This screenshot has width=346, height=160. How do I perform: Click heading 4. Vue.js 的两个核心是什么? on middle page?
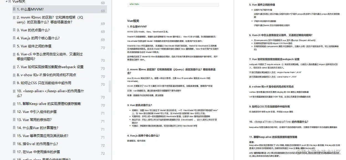(x=143, y=136)
